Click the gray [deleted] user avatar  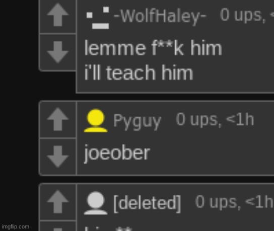96,203
